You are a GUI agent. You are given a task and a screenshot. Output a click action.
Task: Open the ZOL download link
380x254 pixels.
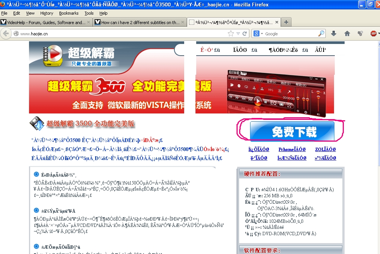(325, 150)
